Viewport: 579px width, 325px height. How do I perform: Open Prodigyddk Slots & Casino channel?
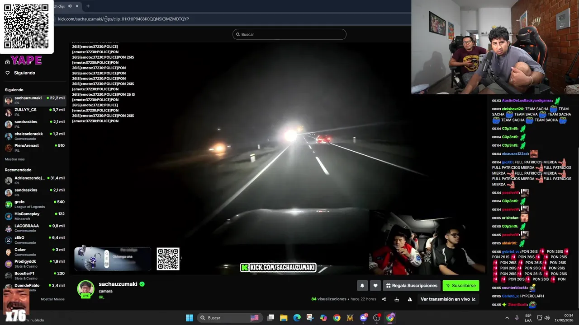tap(35, 264)
